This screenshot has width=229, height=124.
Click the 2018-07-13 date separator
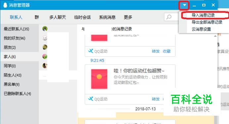(x=146, y=109)
